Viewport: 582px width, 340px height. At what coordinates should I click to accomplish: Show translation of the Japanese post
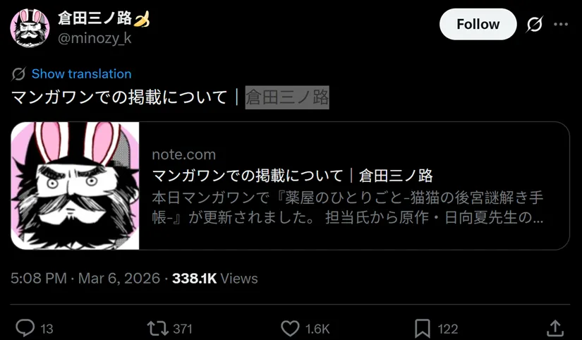[81, 74]
